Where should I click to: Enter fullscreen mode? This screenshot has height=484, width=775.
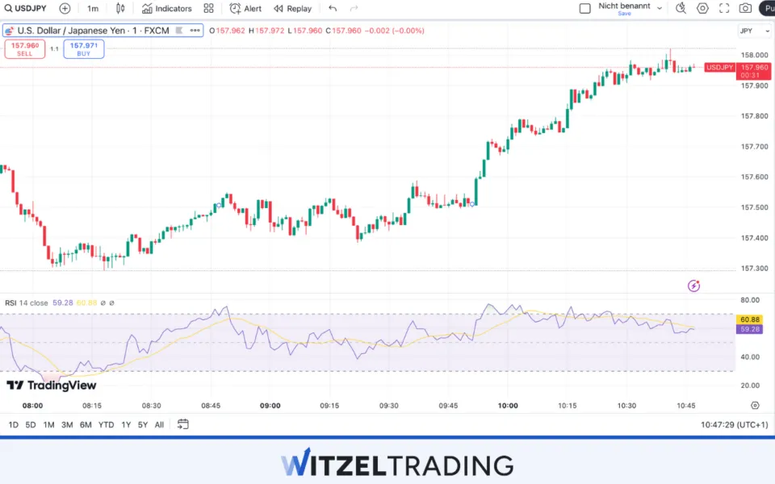(723, 8)
